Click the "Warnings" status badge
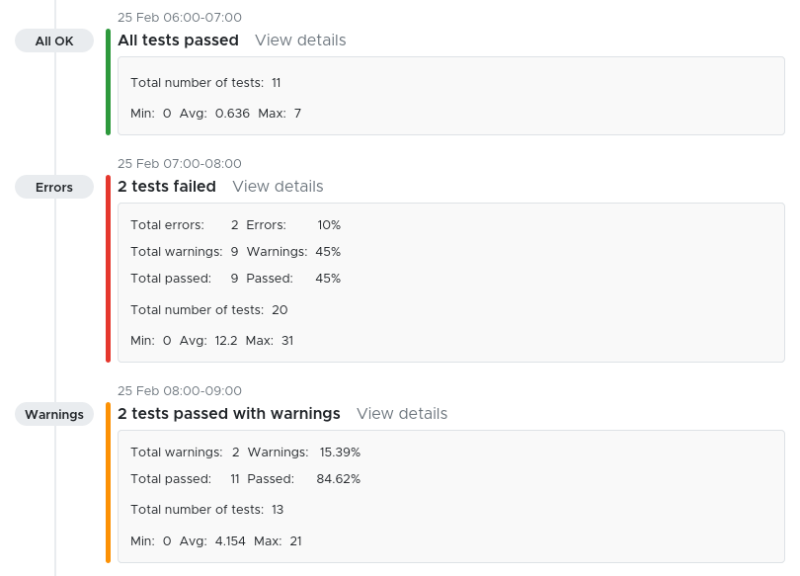The image size is (800, 576). click(54, 414)
